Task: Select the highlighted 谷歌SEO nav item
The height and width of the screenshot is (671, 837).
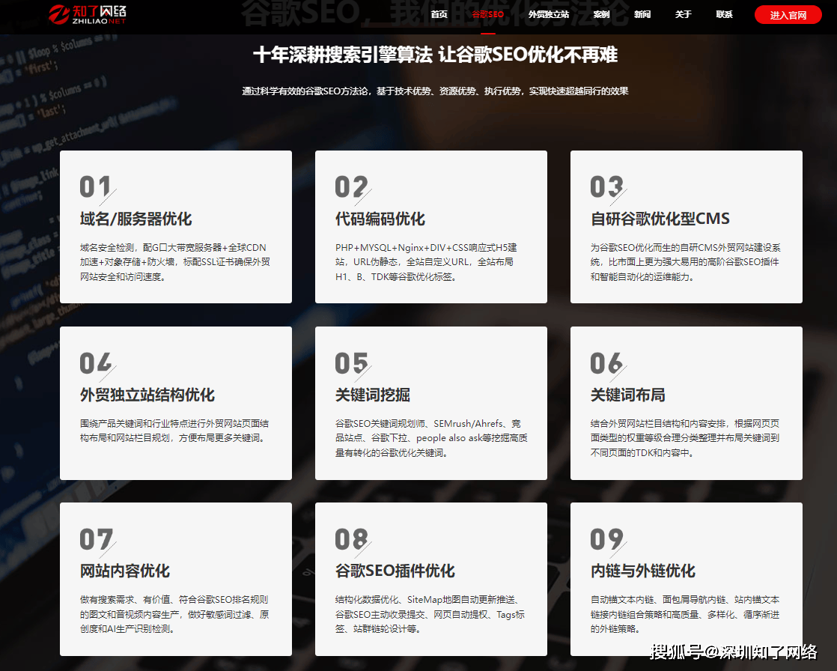Action: pyautogui.click(x=488, y=14)
